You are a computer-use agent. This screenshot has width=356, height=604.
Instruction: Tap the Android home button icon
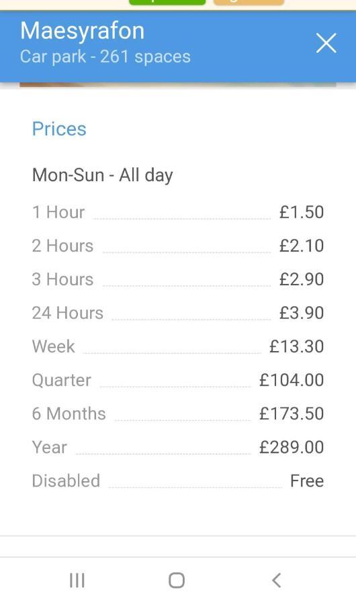pyautogui.click(x=177, y=580)
